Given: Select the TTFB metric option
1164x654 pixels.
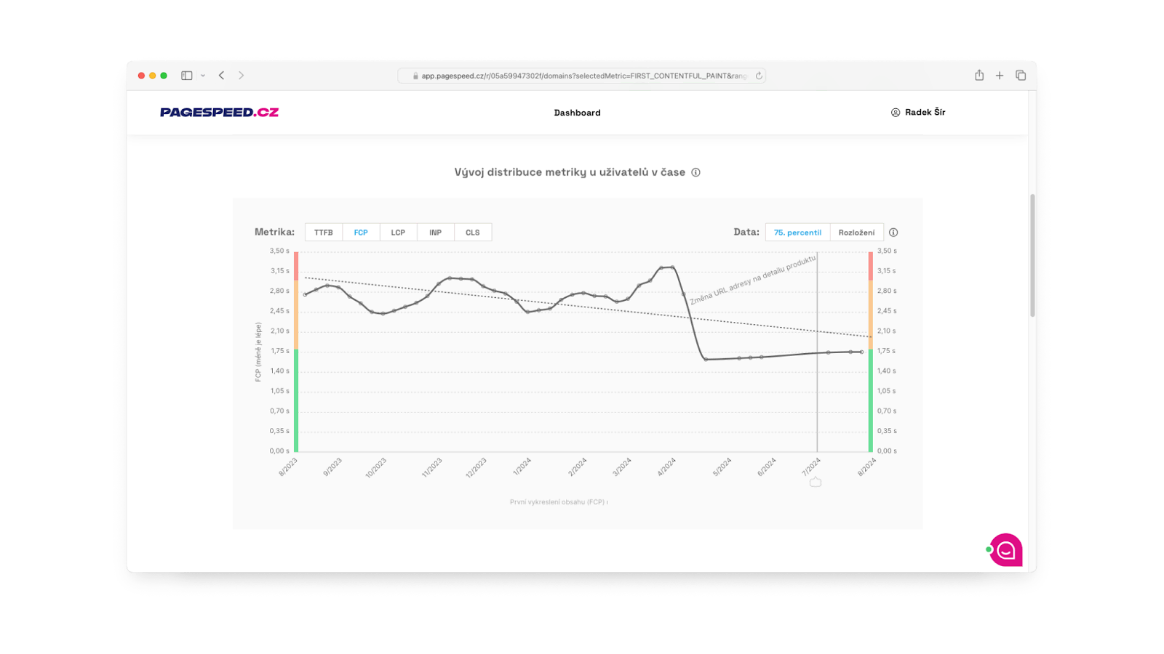Looking at the screenshot, I should (x=322, y=232).
